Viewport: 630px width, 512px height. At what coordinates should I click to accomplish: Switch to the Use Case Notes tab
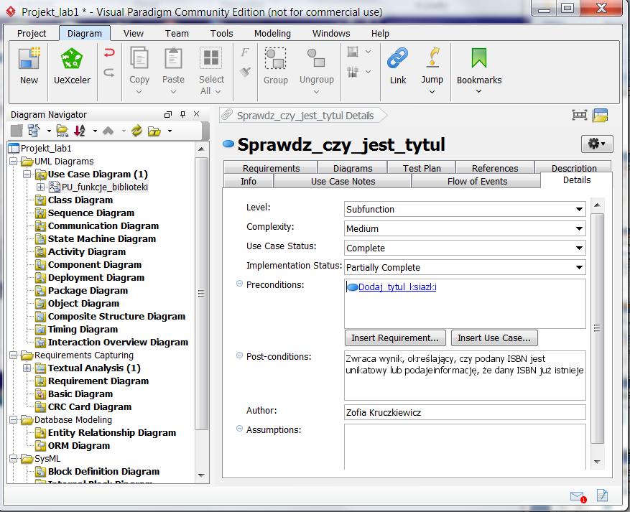(x=343, y=182)
